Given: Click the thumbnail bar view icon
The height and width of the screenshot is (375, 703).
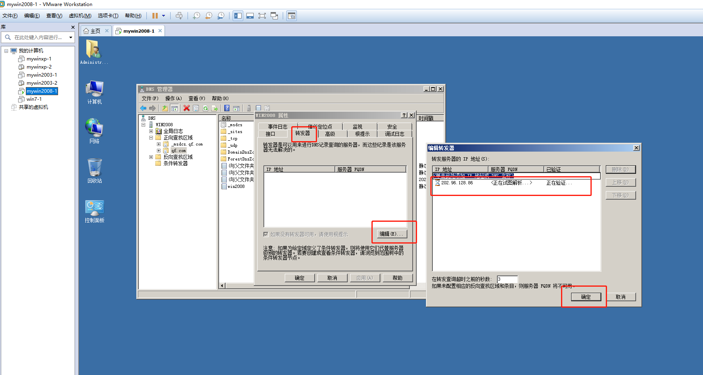Looking at the screenshot, I should 250,16.
